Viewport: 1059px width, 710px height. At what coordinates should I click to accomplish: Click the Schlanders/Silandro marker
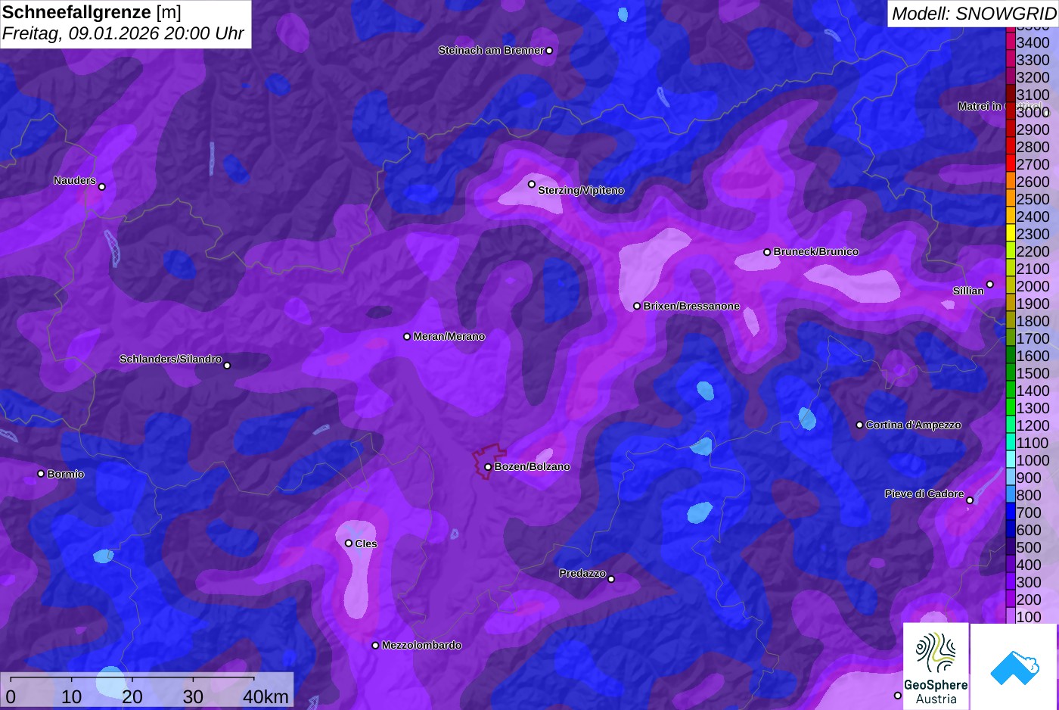(x=227, y=366)
